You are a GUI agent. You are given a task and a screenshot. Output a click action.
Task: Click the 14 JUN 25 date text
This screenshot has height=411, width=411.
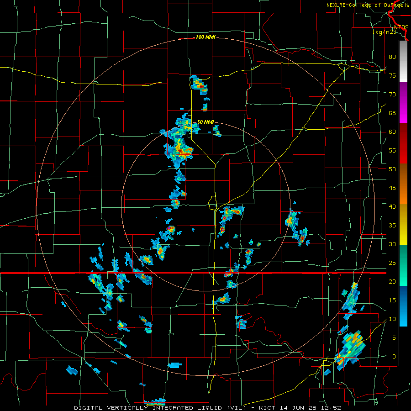tap(299, 408)
